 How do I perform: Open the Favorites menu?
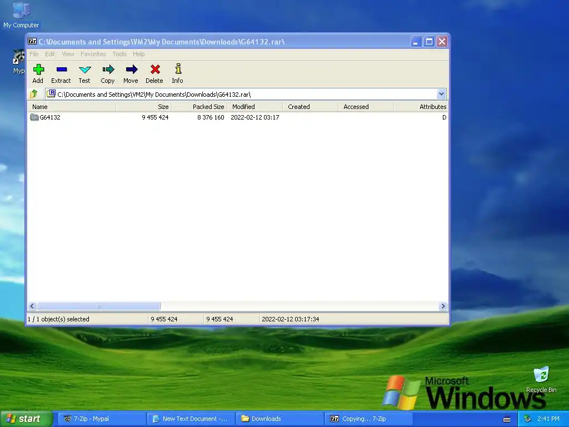coord(93,54)
